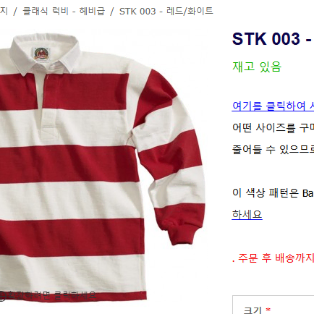Open the 클래식 럭비 - 헤비급 breadcrumb

pyautogui.click(x=64, y=11)
